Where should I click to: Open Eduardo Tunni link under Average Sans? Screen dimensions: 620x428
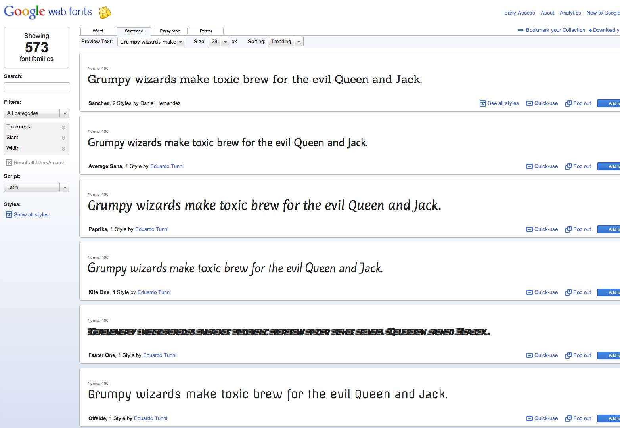167,166
